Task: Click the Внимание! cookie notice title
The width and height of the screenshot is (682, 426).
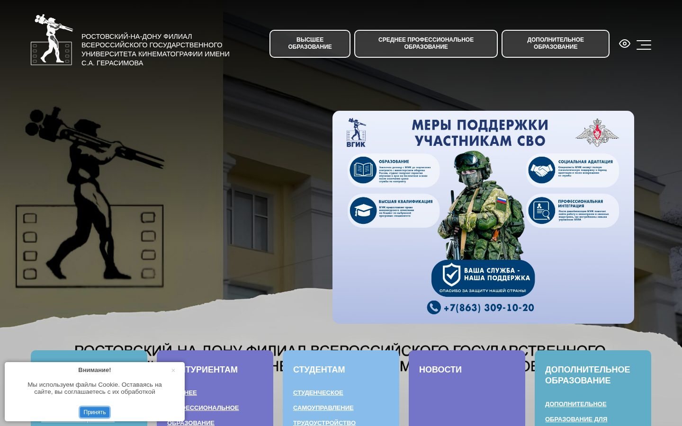Action: click(x=95, y=370)
